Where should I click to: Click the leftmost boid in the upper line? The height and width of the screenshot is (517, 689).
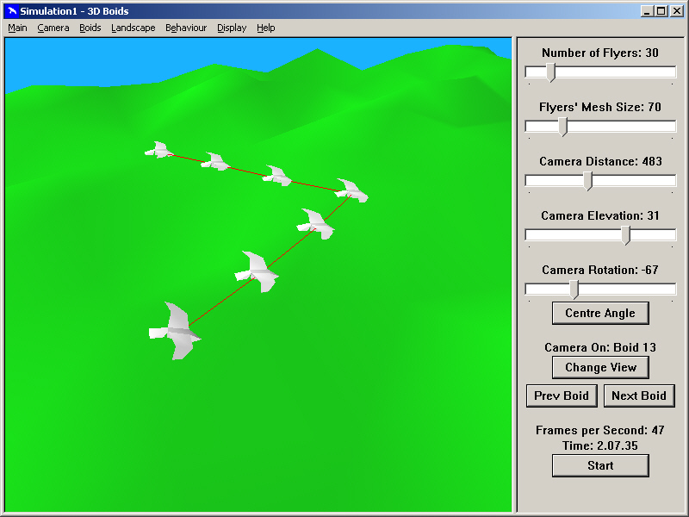point(159,150)
